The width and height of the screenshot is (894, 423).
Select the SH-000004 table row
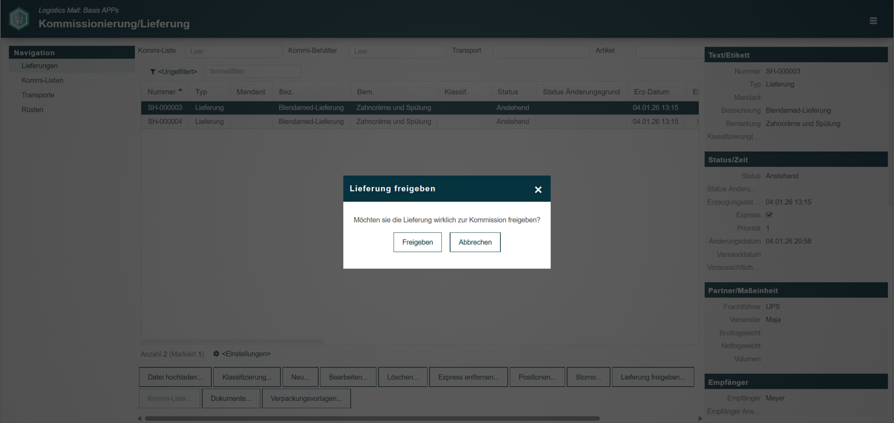[420, 122]
